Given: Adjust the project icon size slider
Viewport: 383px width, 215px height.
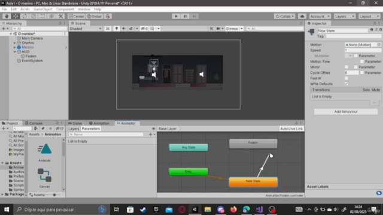Looking at the screenshot, I should point(54,195).
